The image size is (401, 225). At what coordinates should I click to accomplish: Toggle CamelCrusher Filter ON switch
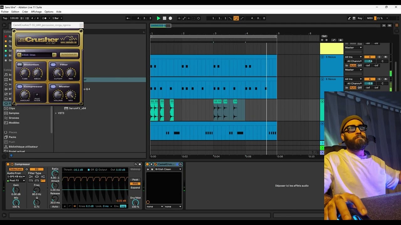(x=53, y=65)
